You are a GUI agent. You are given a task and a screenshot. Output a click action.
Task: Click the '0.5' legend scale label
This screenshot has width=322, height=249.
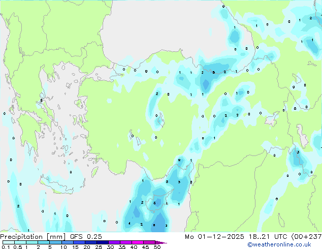(17, 247)
